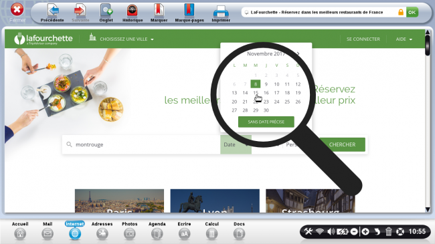This screenshot has width=435, height=244.
Task: Click the green OK button beside address bar
Action: (412, 12)
